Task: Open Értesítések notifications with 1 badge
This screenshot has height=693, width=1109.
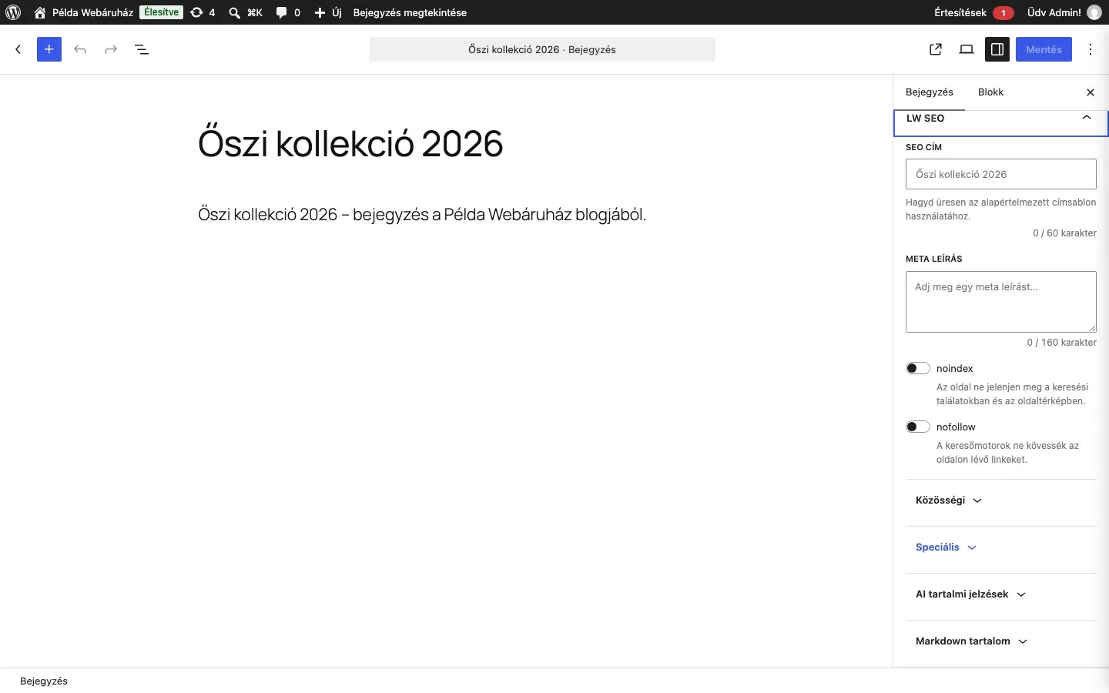Action: pos(974,12)
